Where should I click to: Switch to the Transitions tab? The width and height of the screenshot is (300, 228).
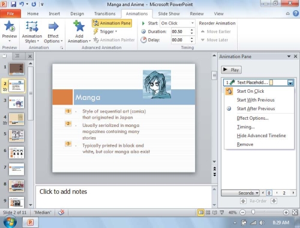[x=105, y=14]
